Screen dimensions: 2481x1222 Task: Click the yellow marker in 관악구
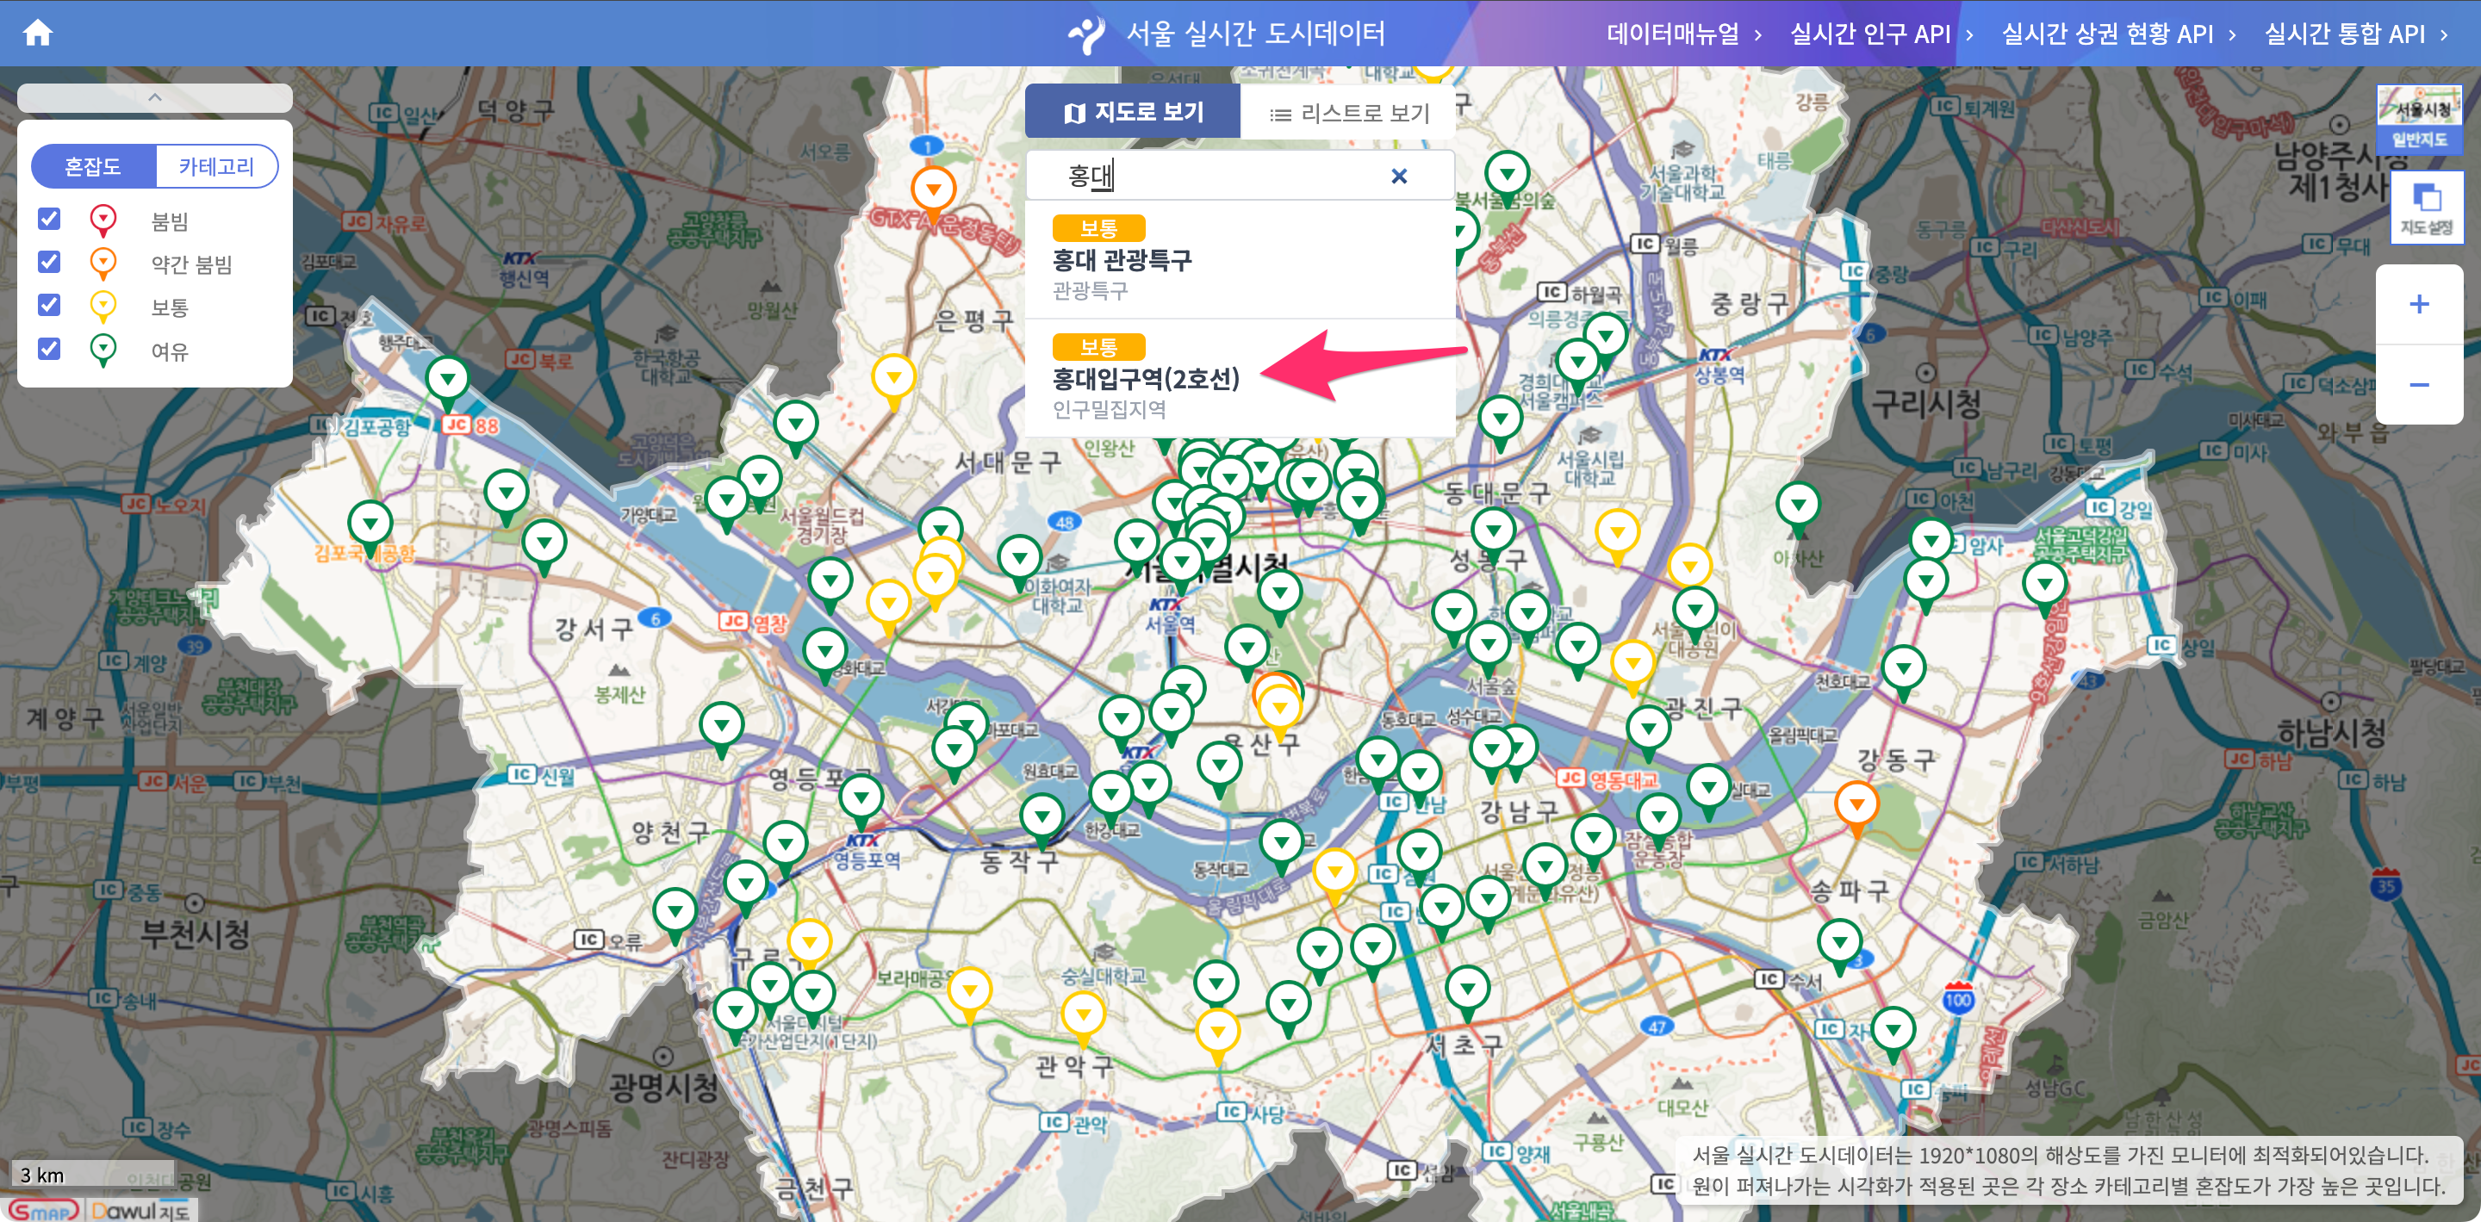click(x=1083, y=1013)
